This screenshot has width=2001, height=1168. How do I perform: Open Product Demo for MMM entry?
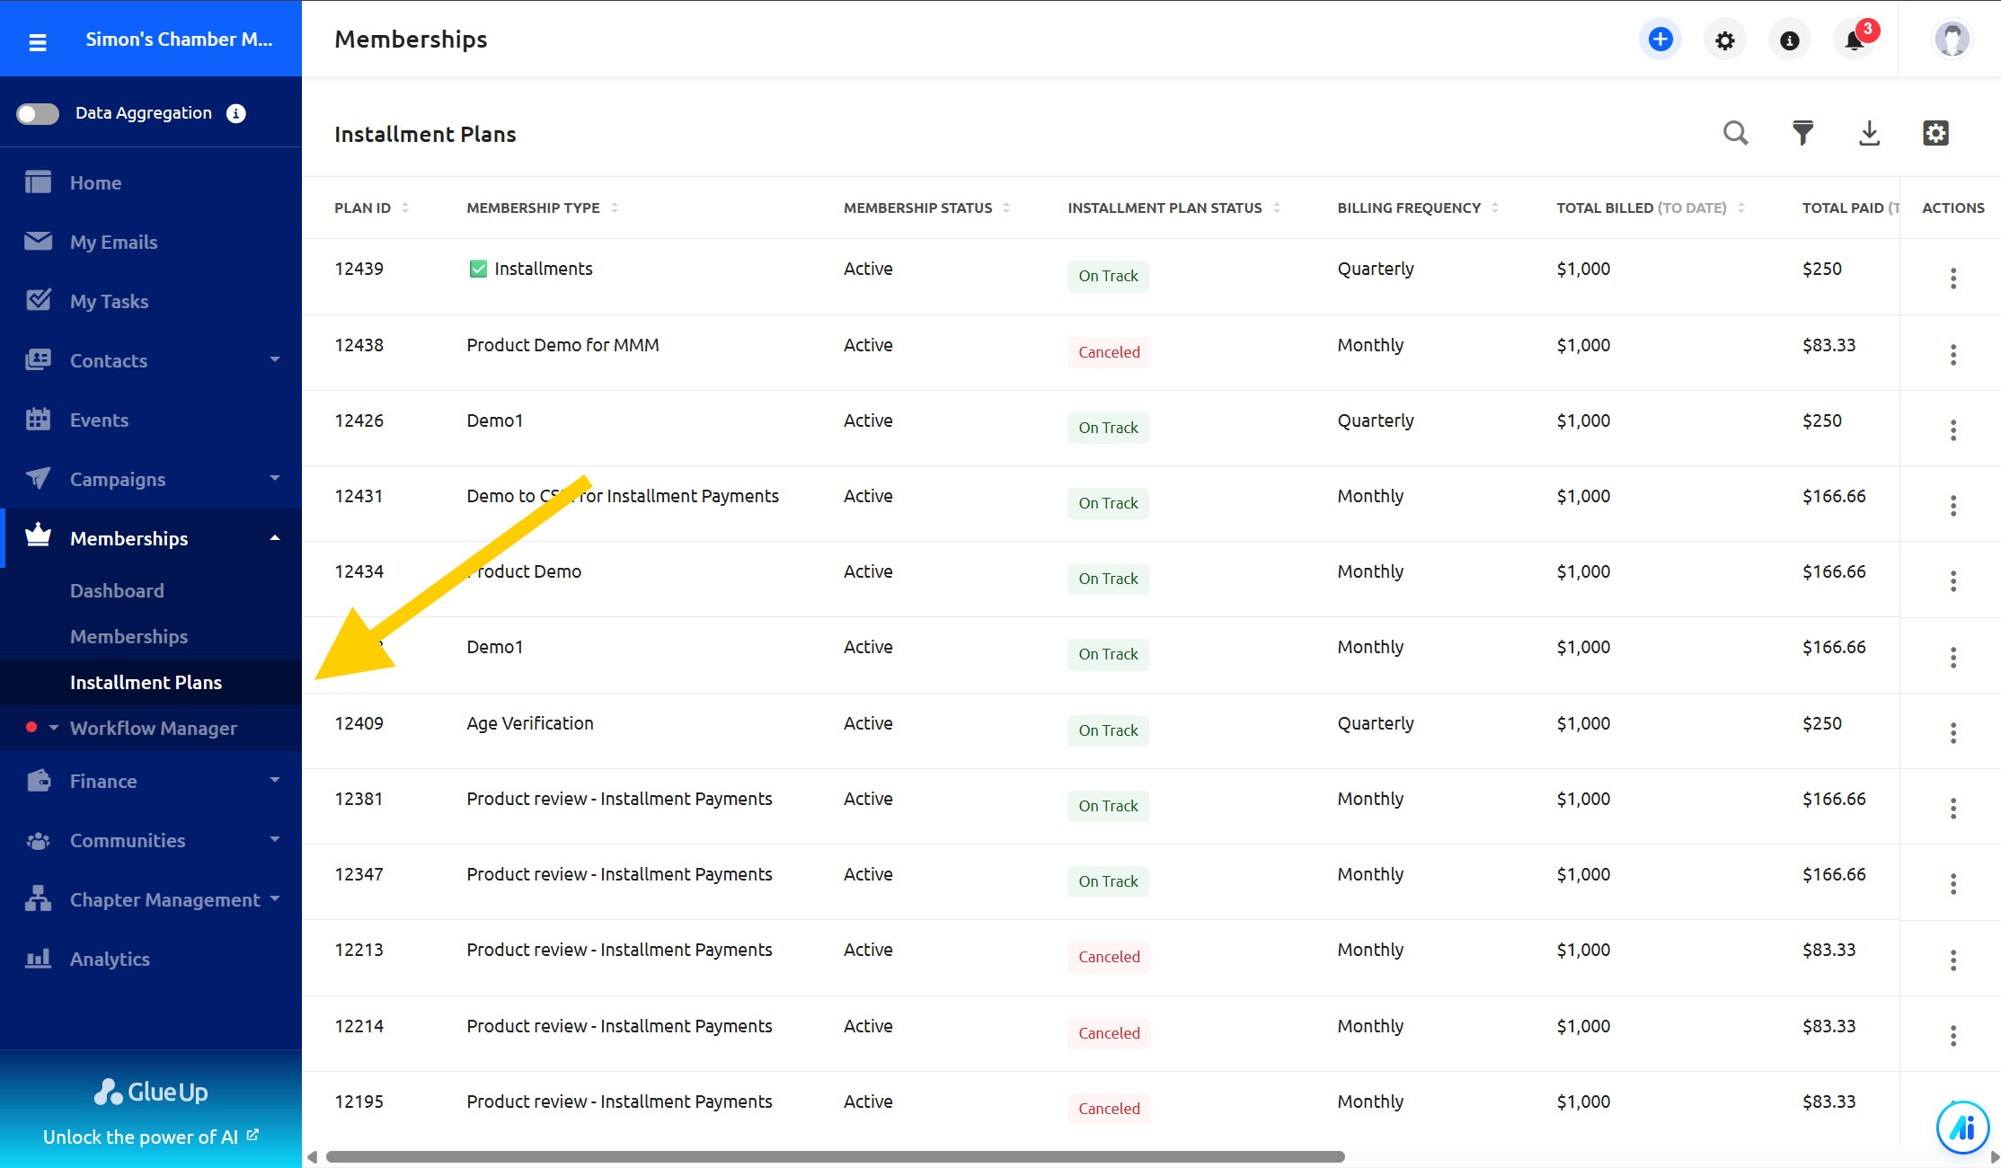pos(562,345)
